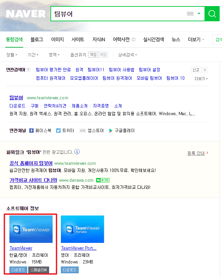Click the 구매 sublink
The width and height of the screenshot is (222, 278).
point(34,106)
